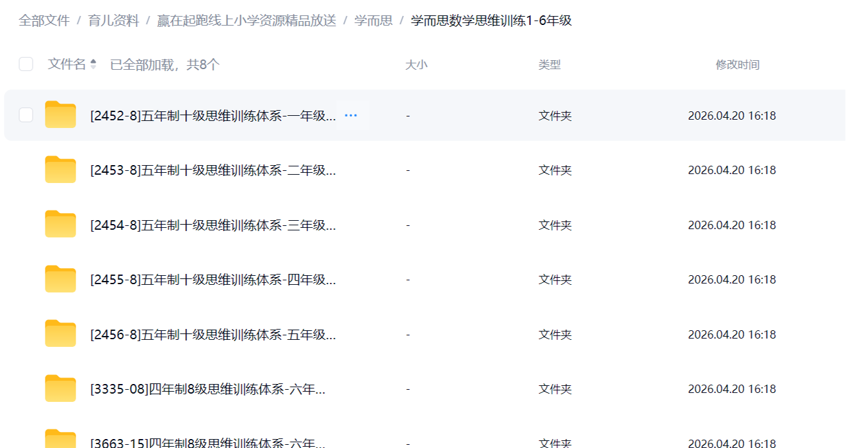Sort by 文件名 using the sort arrow

[94, 64]
